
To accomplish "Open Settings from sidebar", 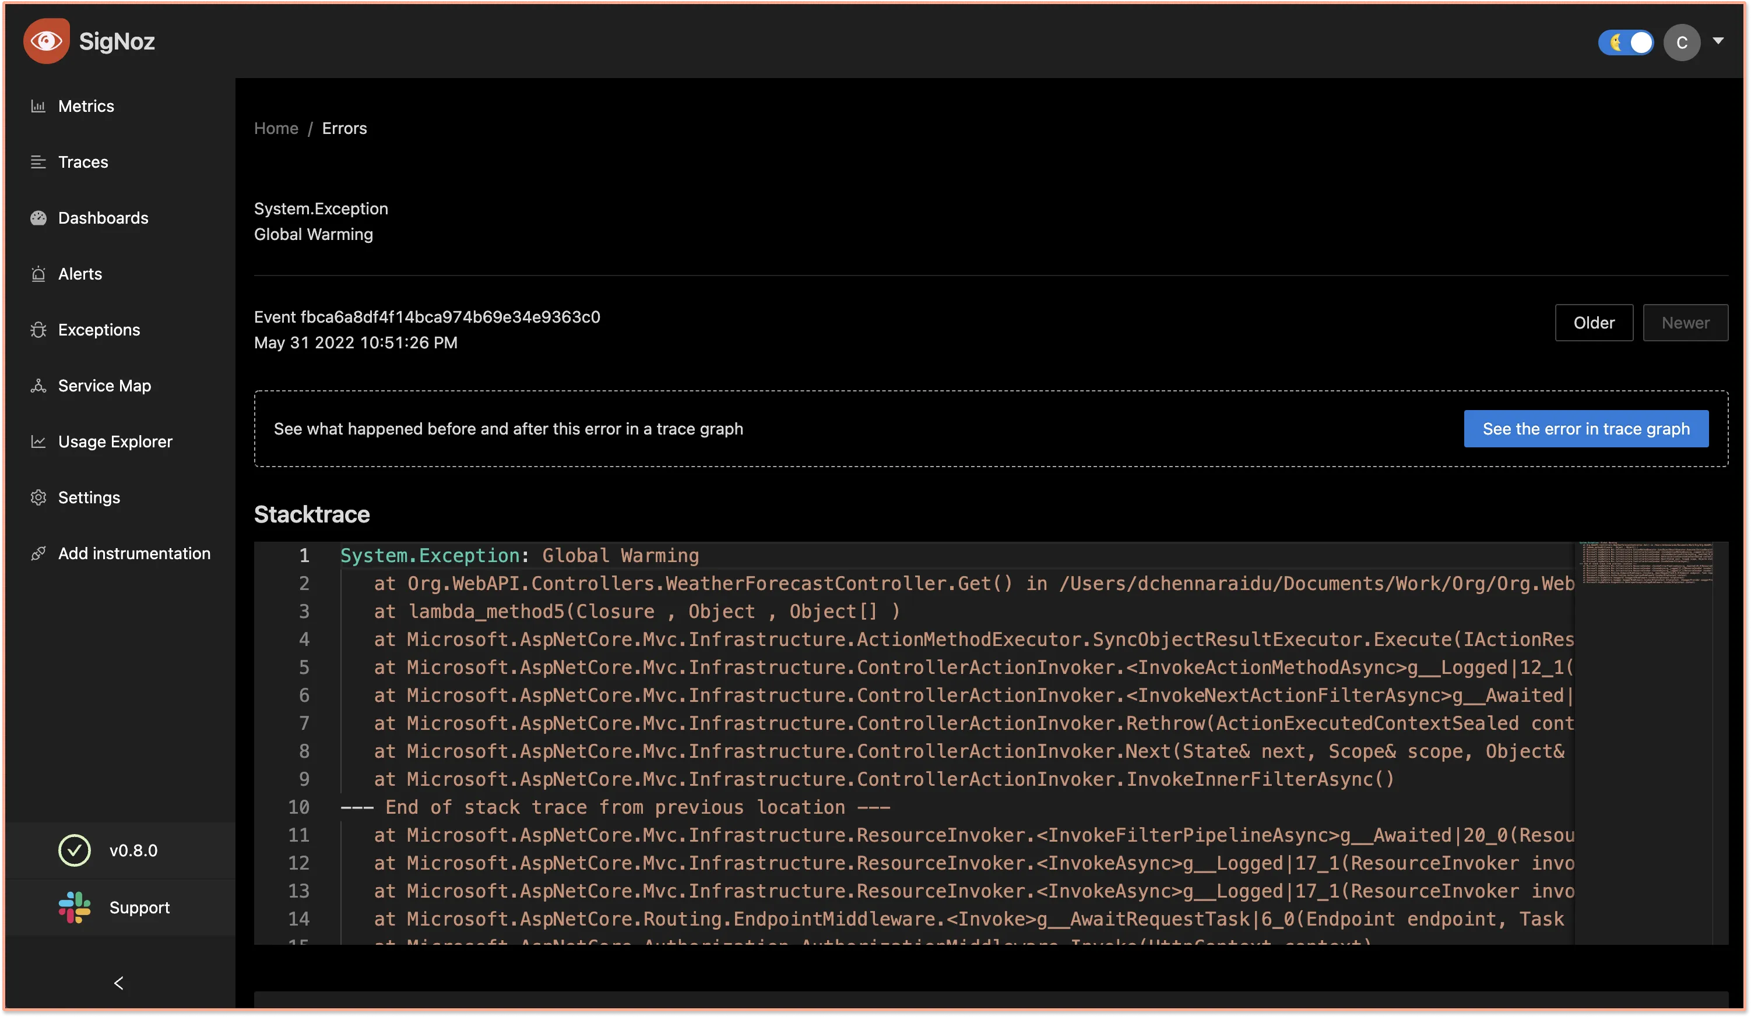I will pyautogui.click(x=89, y=497).
